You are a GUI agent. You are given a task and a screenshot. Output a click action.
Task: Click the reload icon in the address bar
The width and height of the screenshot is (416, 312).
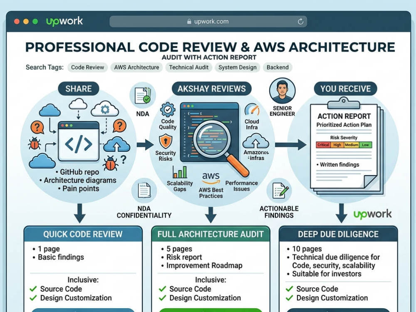300,22
